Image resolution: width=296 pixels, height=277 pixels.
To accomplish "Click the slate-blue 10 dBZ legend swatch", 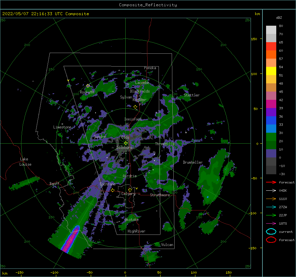I will tap(271, 153).
